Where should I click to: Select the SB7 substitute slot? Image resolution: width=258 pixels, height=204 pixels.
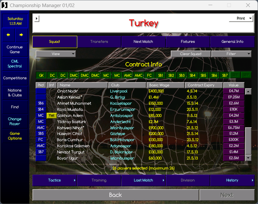point(225,76)
